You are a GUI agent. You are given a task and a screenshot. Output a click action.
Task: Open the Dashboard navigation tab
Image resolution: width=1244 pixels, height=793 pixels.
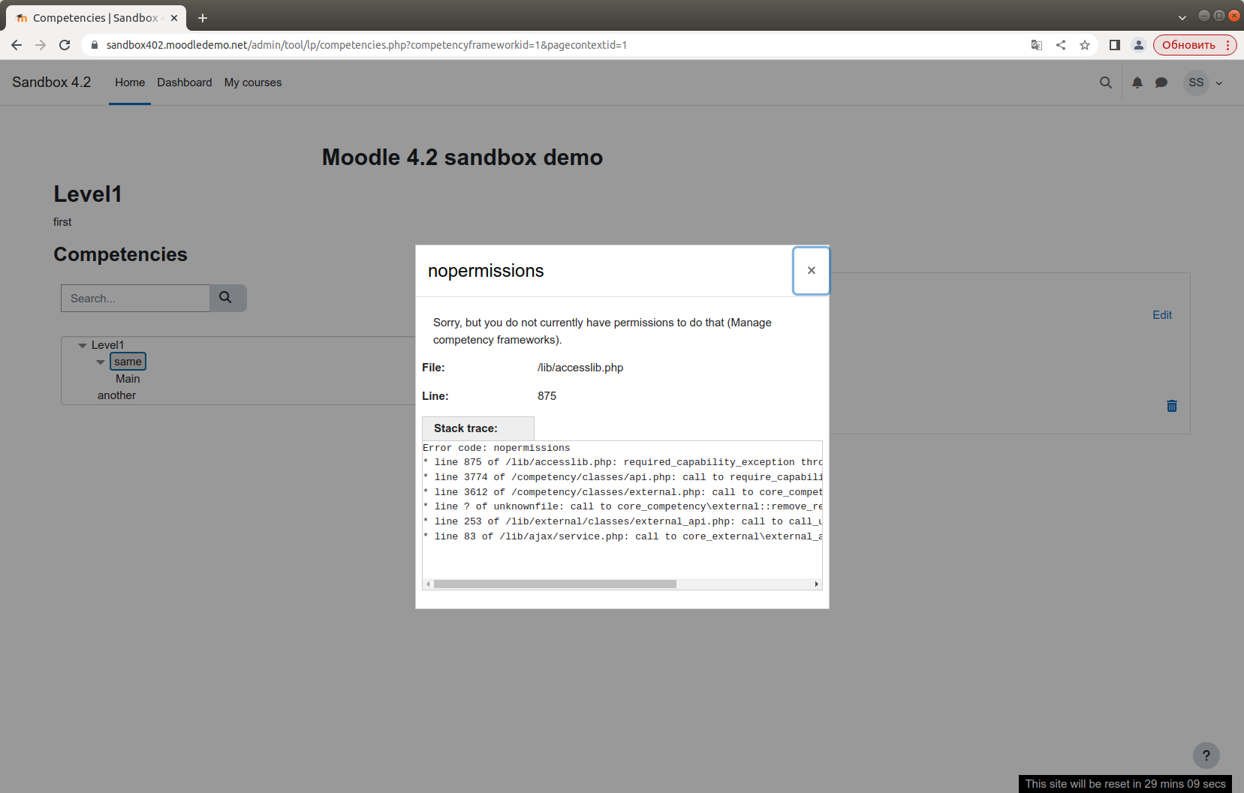185,83
